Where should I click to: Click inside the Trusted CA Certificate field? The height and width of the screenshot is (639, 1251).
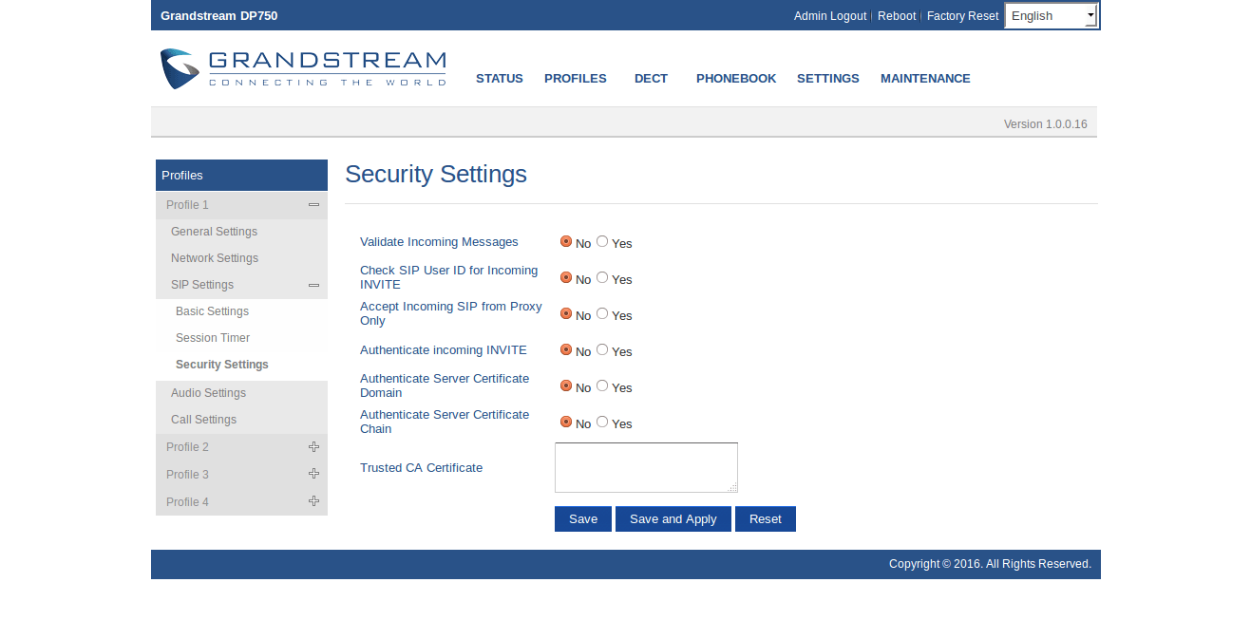click(645, 467)
